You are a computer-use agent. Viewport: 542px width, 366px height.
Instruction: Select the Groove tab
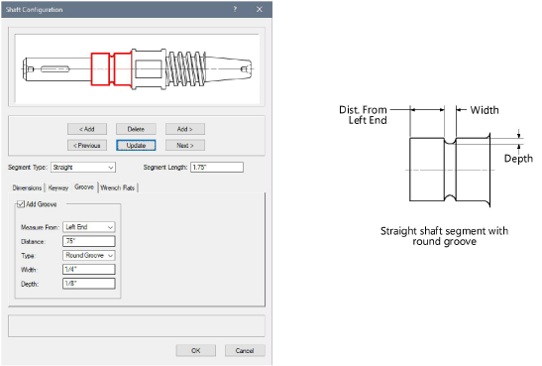tap(84, 187)
